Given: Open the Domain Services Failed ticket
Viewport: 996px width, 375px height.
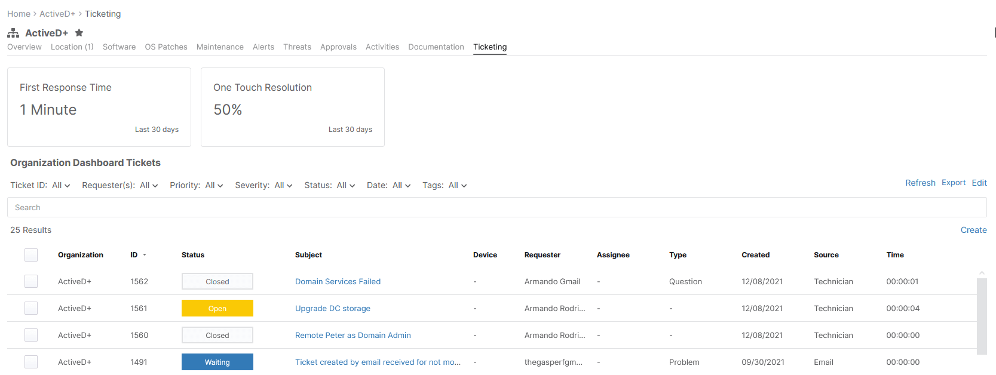Looking at the screenshot, I should (x=338, y=282).
